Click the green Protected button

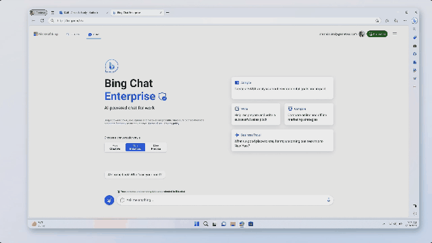pyautogui.click(x=377, y=34)
